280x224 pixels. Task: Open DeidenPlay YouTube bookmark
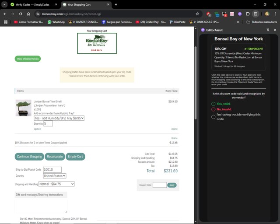151,22
